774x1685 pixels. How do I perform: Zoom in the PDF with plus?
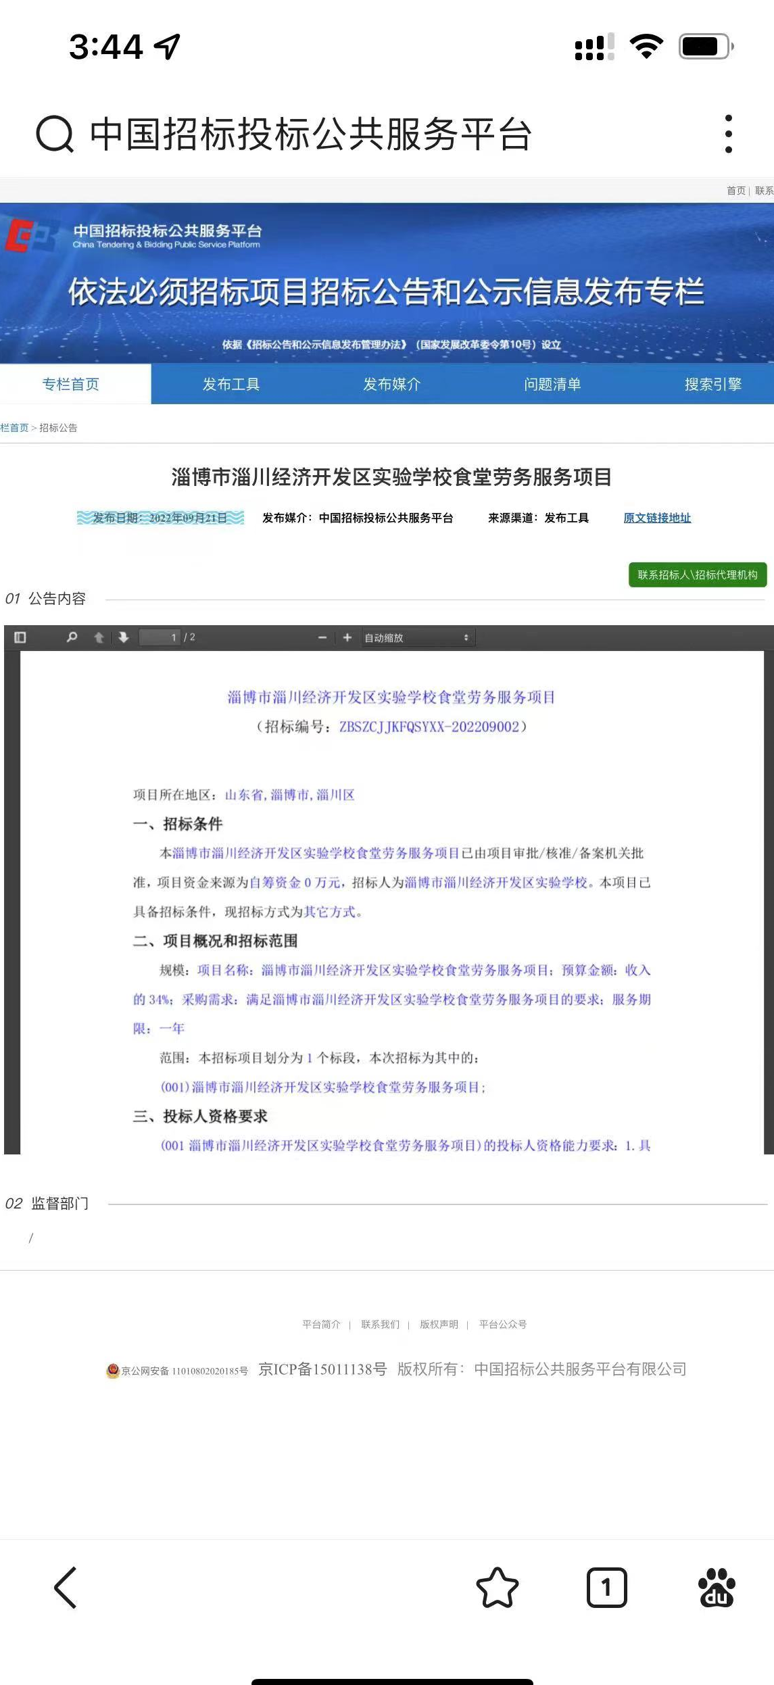(347, 637)
